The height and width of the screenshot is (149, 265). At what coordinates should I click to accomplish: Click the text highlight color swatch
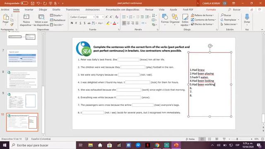[x=108, y=23]
